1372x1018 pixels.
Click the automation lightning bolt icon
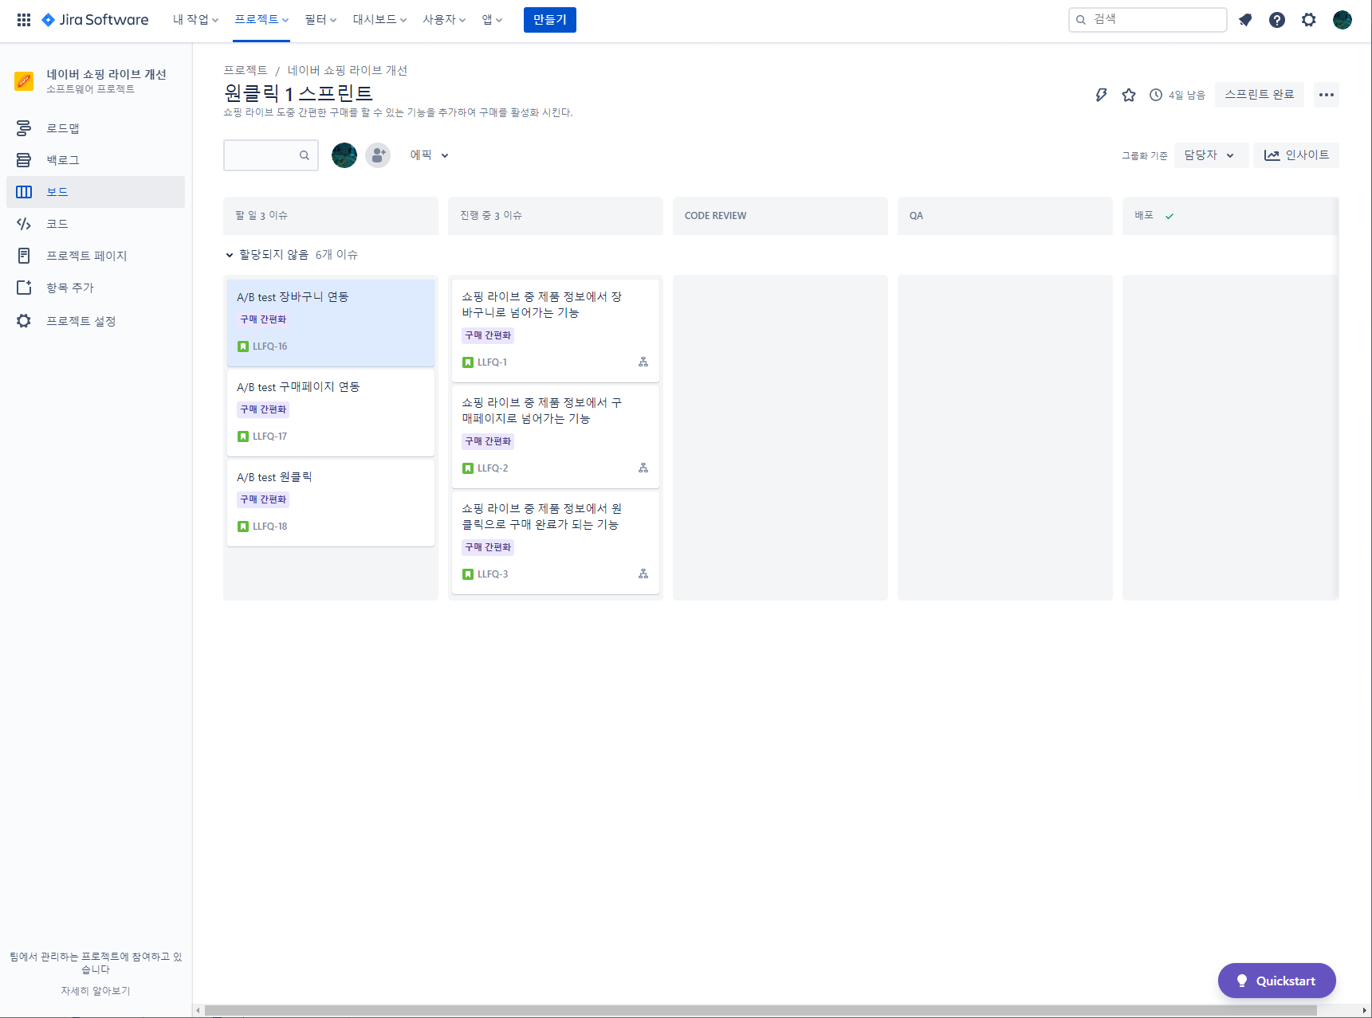[x=1101, y=95]
